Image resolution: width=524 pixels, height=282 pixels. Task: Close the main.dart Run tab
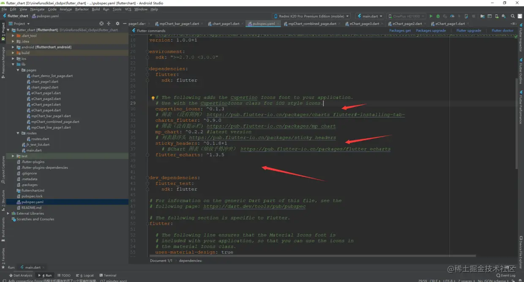point(44,268)
